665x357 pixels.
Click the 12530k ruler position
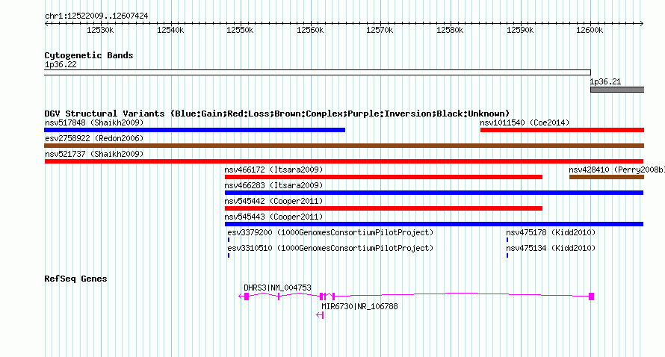(x=101, y=30)
